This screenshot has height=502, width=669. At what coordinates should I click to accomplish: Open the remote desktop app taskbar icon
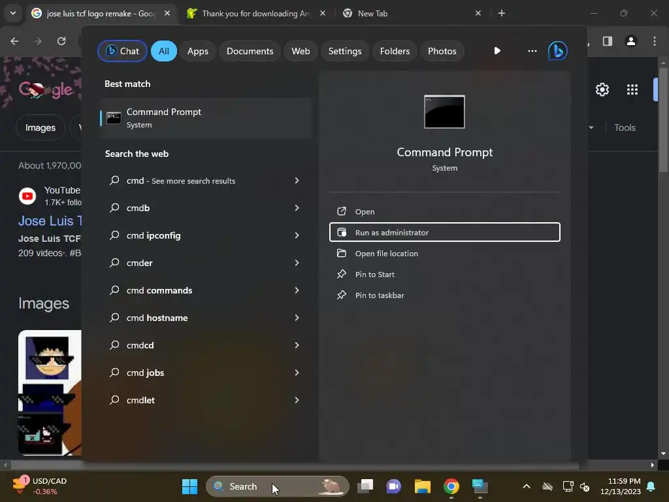[480, 486]
